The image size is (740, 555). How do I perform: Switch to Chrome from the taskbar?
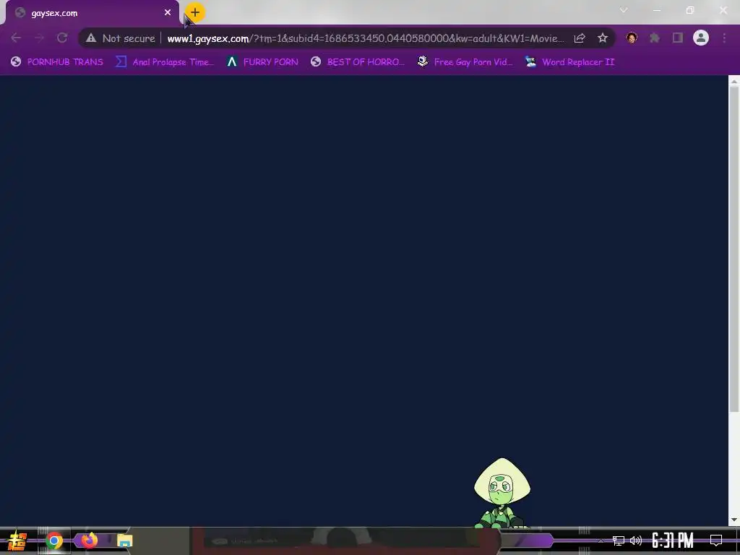click(54, 541)
